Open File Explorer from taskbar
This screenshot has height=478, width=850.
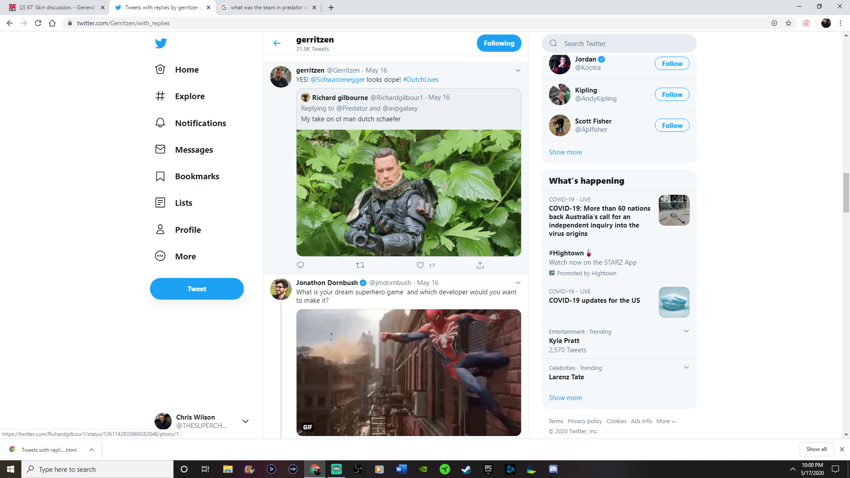pos(228,469)
